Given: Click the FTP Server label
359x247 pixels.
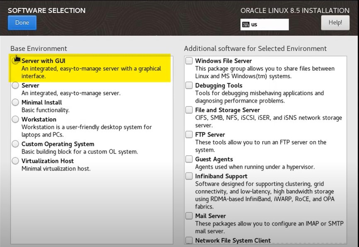Looking at the screenshot, I should click(x=210, y=134).
